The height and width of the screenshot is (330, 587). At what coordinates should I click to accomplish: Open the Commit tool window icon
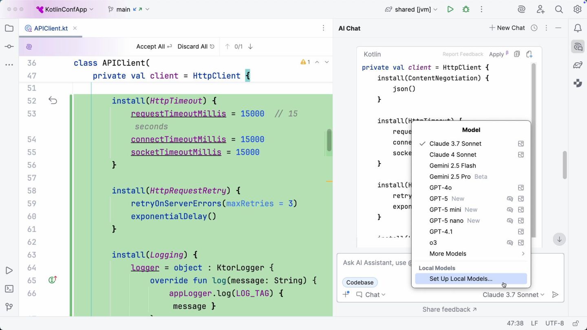[x=9, y=46]
